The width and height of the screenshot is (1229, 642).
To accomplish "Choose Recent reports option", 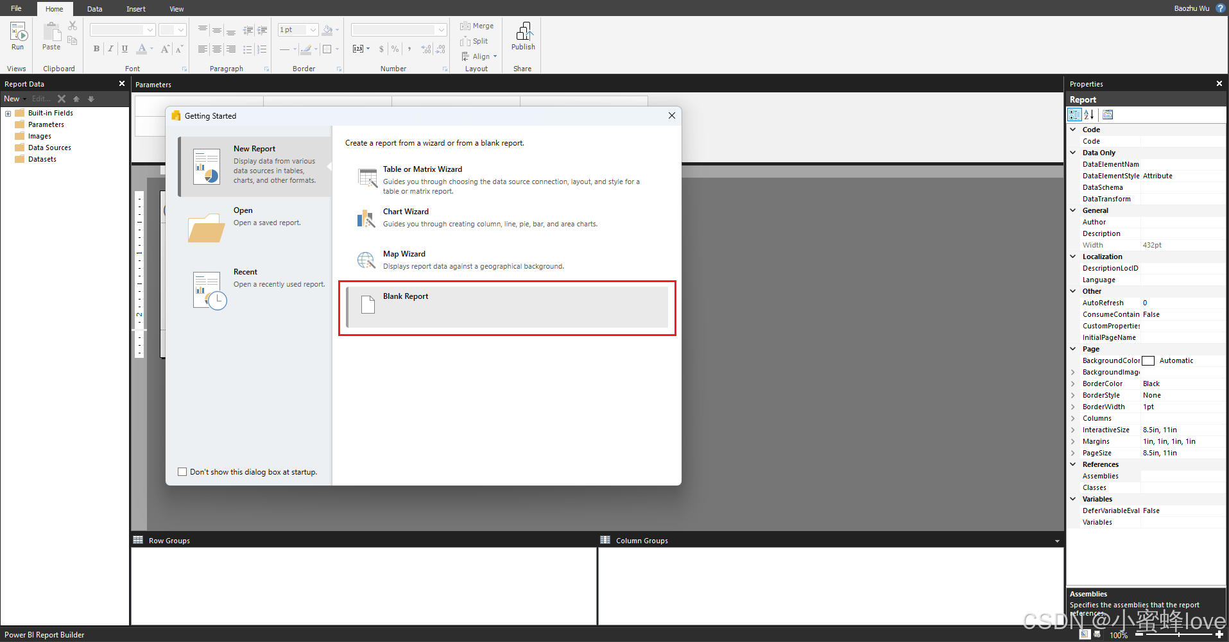I will point(255,290).
